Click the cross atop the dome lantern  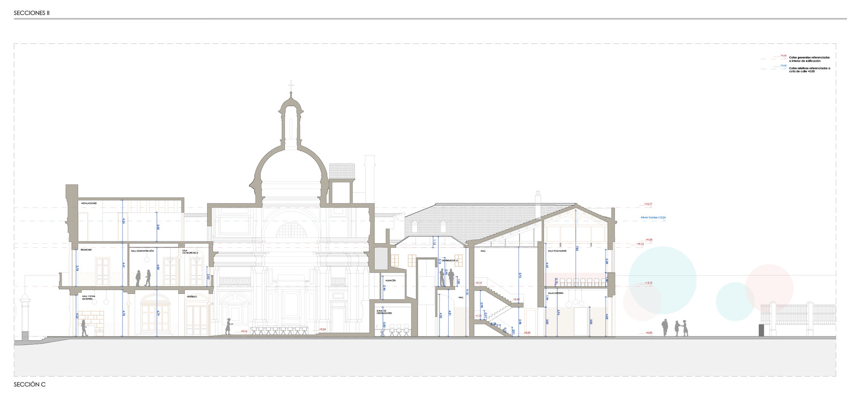click(x=291, y=85)
